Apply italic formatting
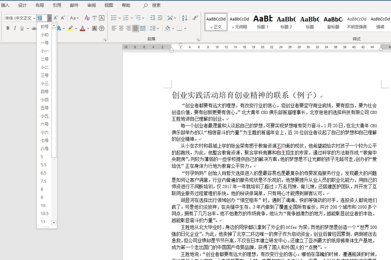This screenshot has width=391, height=260. (x=15, y=28)
